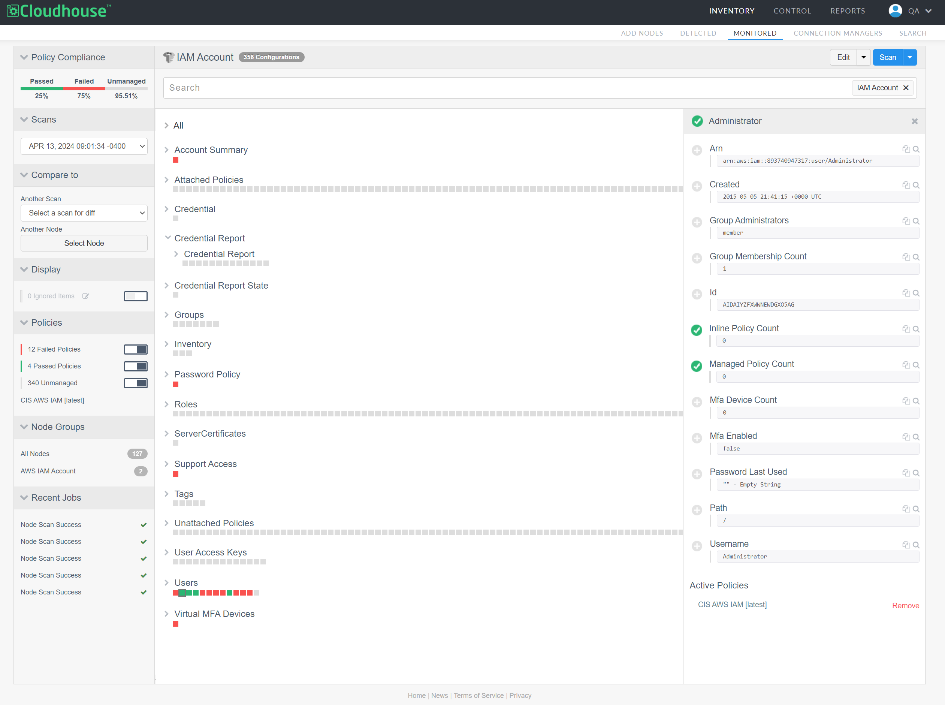Click the Edit button
This screenshot has width=945, height=705.
(x=843, y=57)
